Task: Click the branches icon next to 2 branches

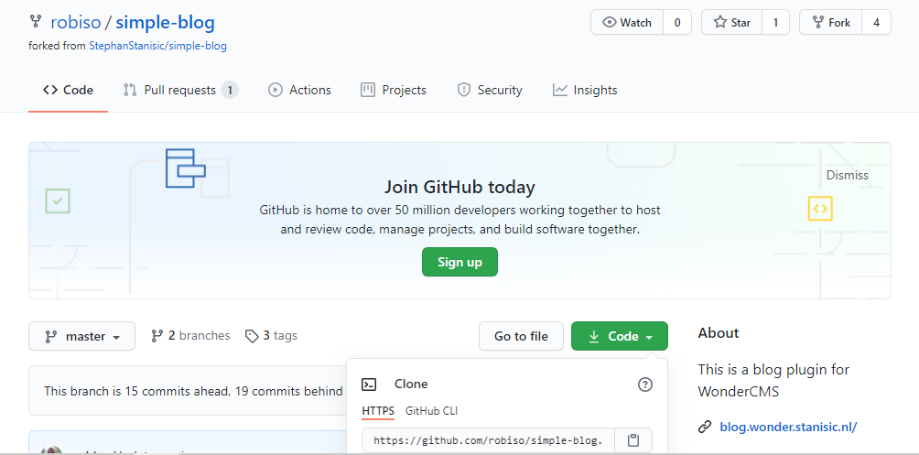Action: 157,336
